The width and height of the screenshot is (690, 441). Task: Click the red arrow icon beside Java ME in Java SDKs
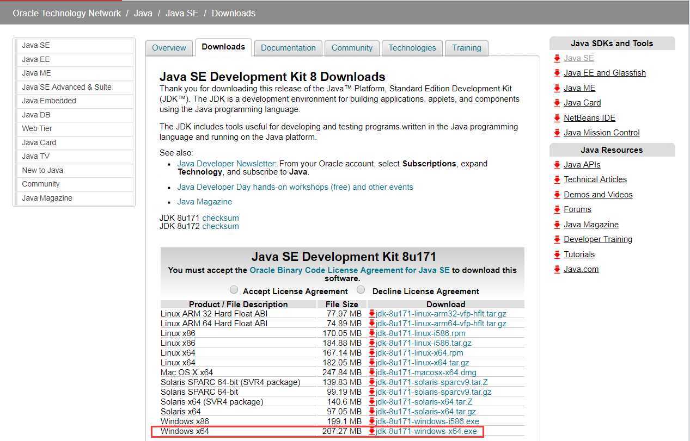(x=557, y=88)
